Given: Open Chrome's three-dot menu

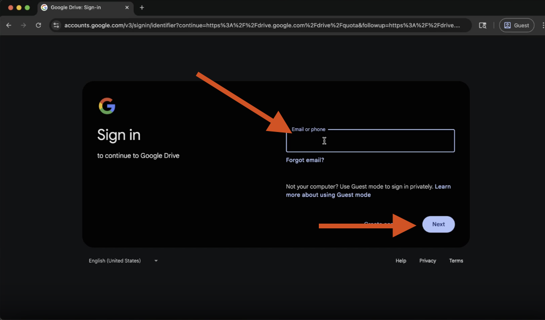Looking at the screenshot, I should click(x=543, y=25).
